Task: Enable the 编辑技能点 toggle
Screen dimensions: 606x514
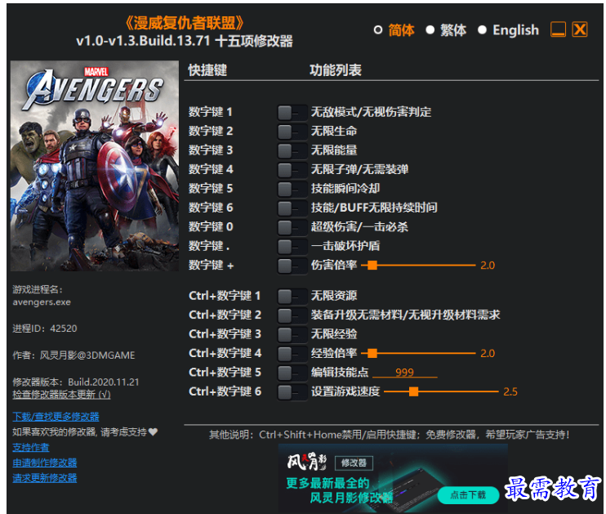Action: [292, 373]
